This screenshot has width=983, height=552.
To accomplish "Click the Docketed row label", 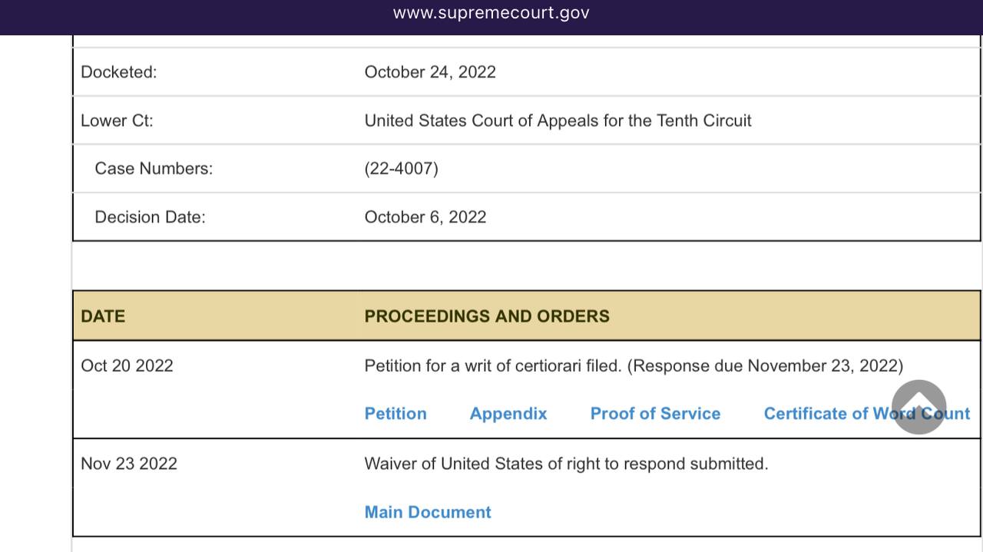I will coord(119,72).
